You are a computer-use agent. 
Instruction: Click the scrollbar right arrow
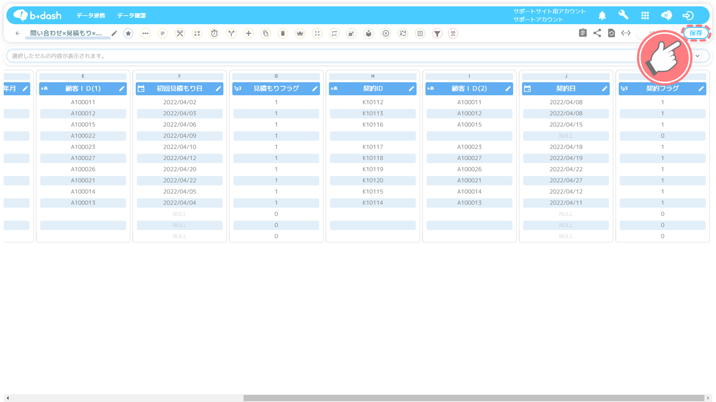tap(708, 398)
